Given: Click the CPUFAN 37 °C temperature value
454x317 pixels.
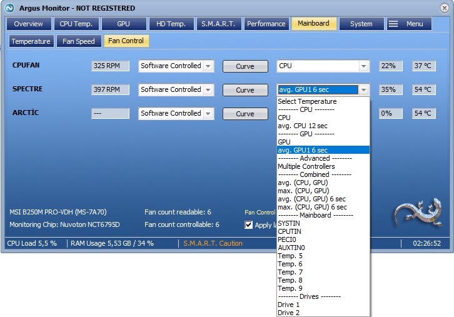Looking at the screenshot, I should (424, 66).
